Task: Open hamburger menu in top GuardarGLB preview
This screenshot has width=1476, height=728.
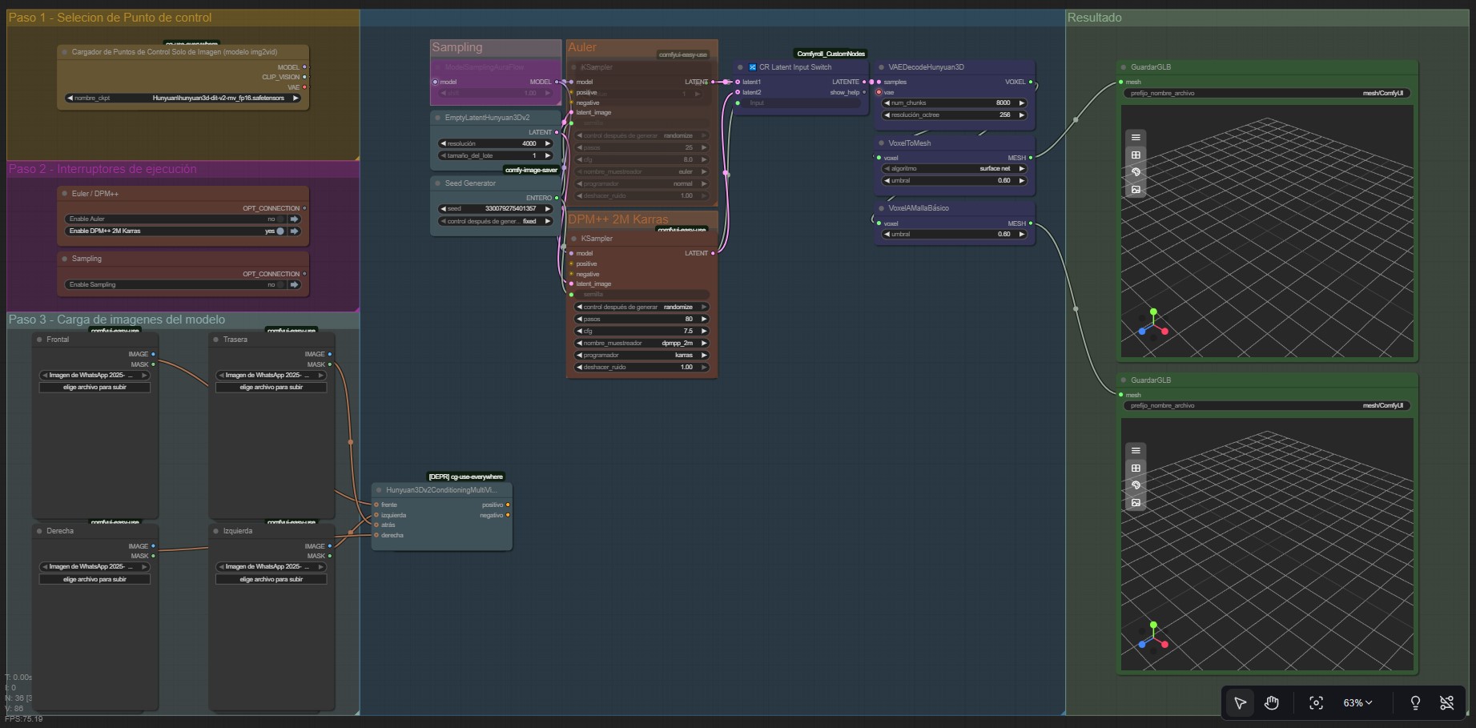Action: 1136,138
